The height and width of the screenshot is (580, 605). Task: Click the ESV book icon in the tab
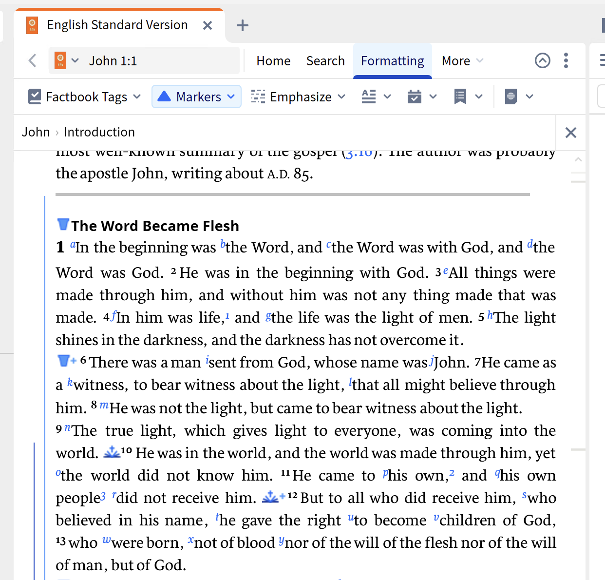click(x=32, y=25)
